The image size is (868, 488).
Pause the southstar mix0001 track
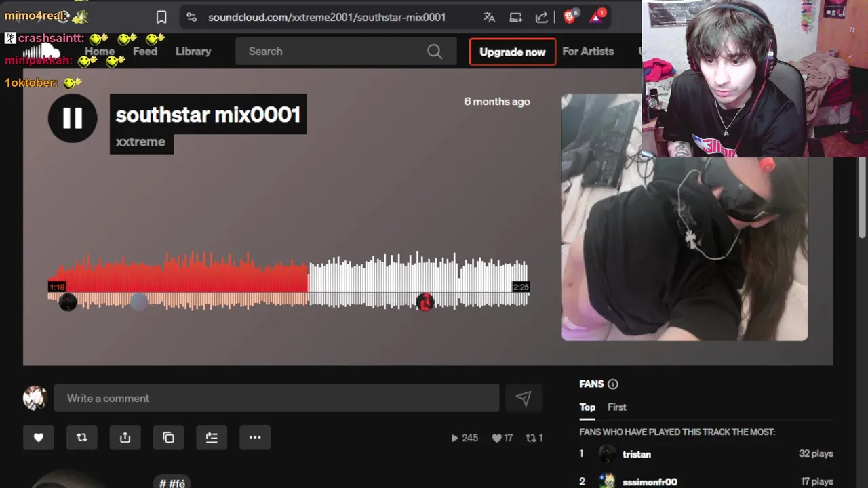[x=73, y=118]
